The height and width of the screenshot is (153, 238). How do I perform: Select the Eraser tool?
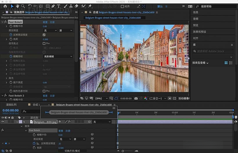[x=76, y=6]
